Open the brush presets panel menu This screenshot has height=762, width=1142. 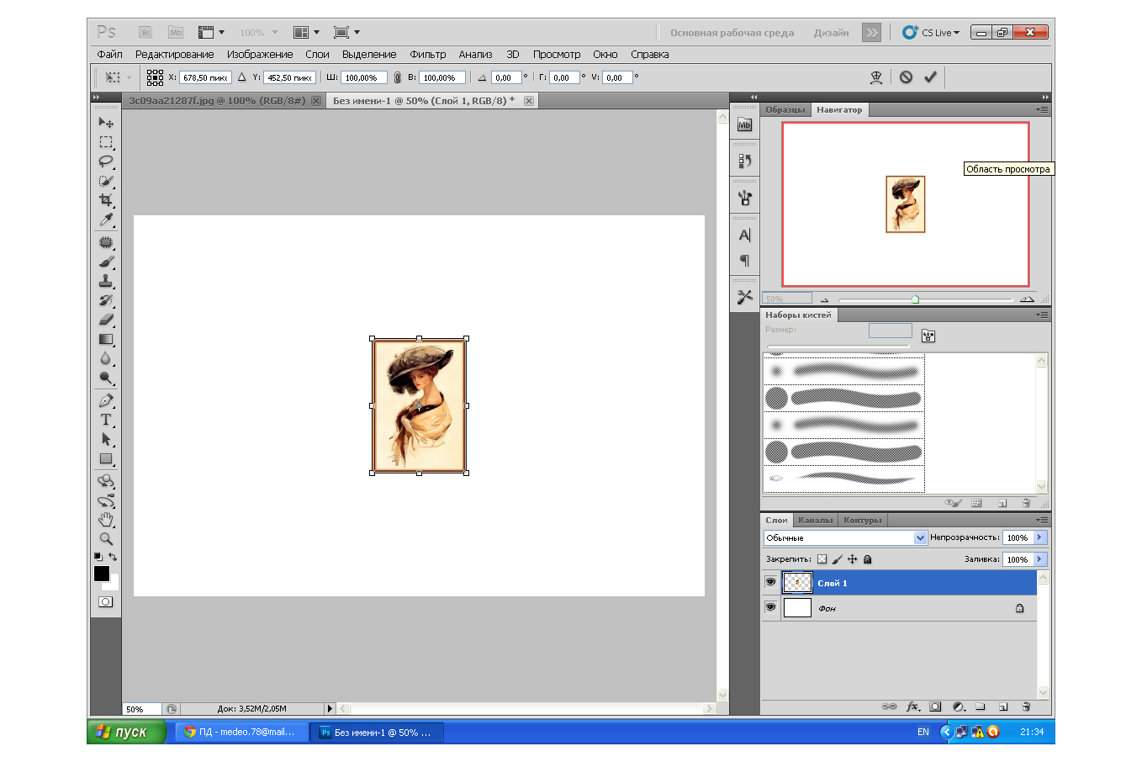(1042, 315)
